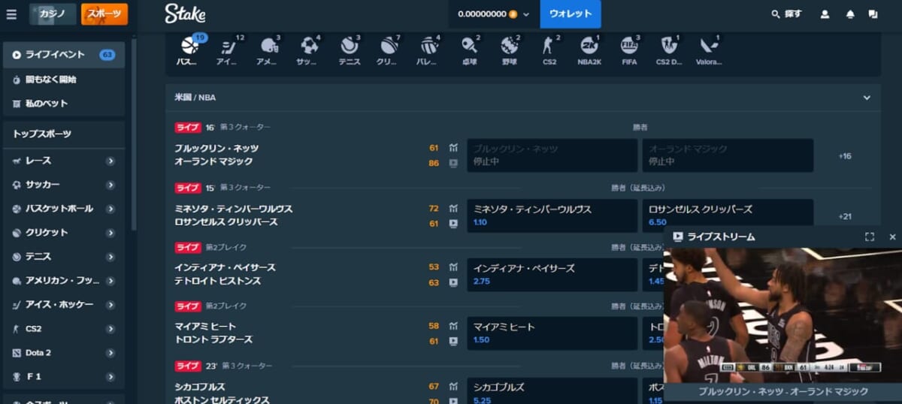902x404 pixels.
Task: Expand the アイス・ホッケー sidebar chevron
Action: (x=110, y=305)
